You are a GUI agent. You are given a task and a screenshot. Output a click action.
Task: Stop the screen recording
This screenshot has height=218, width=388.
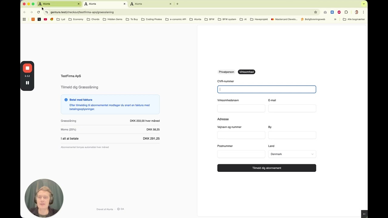click(27, 68)
